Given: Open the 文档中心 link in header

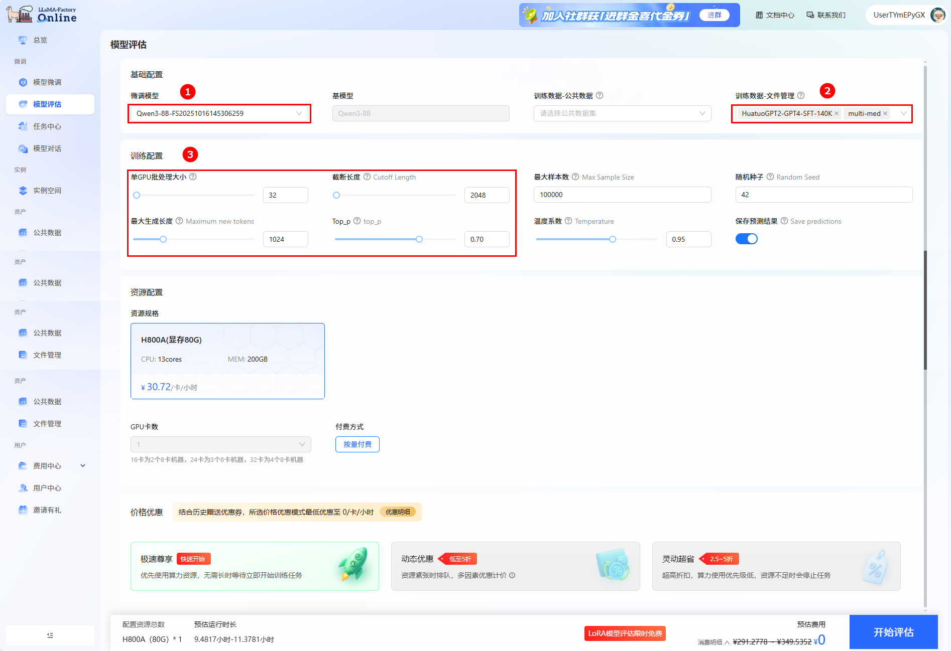Looking at the screenshot, I should click(775, 15).
